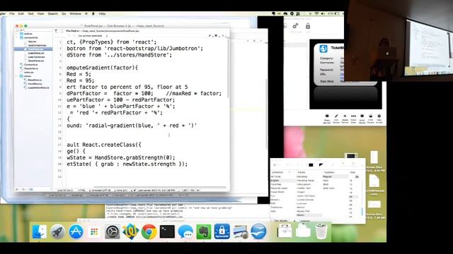Open the '(no symbol selected)' function popup
Image resolution: width=453 pixels, height=254 pixels.
click(92, 36)
